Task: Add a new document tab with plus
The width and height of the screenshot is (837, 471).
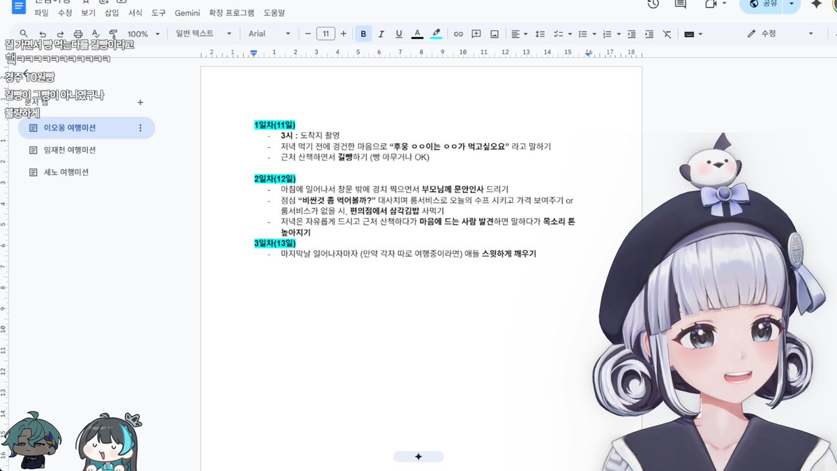Action: pos(140,102)
